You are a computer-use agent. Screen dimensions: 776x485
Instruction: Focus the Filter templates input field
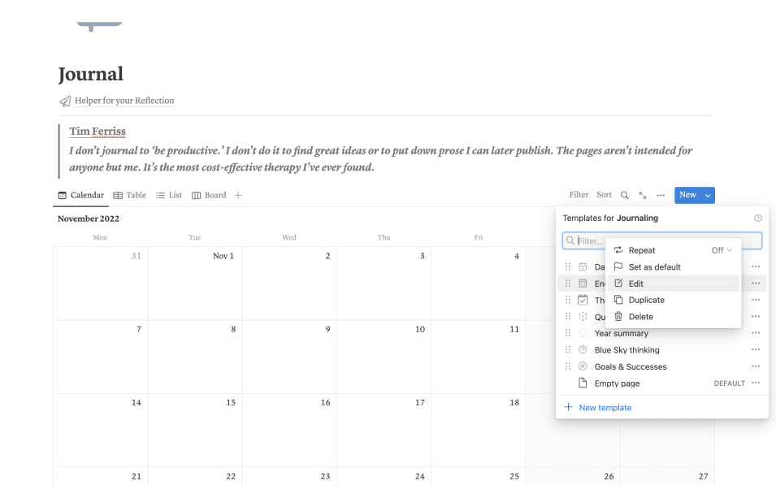pyautogui.click(x=662, y=240)
